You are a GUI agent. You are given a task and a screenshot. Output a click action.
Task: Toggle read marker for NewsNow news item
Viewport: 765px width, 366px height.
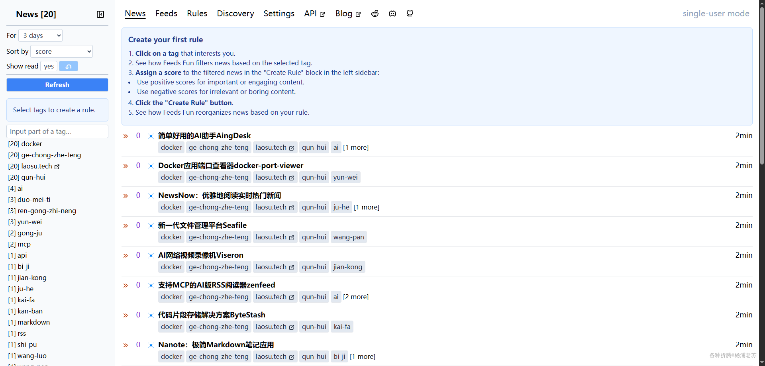pyautogui.click(x=151, y=196)
